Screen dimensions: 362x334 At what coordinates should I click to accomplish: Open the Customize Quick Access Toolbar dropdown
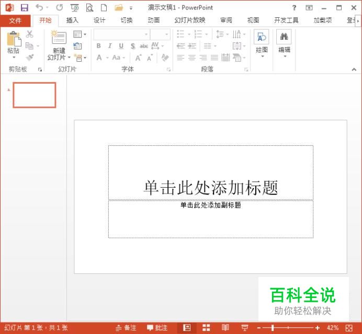(131, 8)
